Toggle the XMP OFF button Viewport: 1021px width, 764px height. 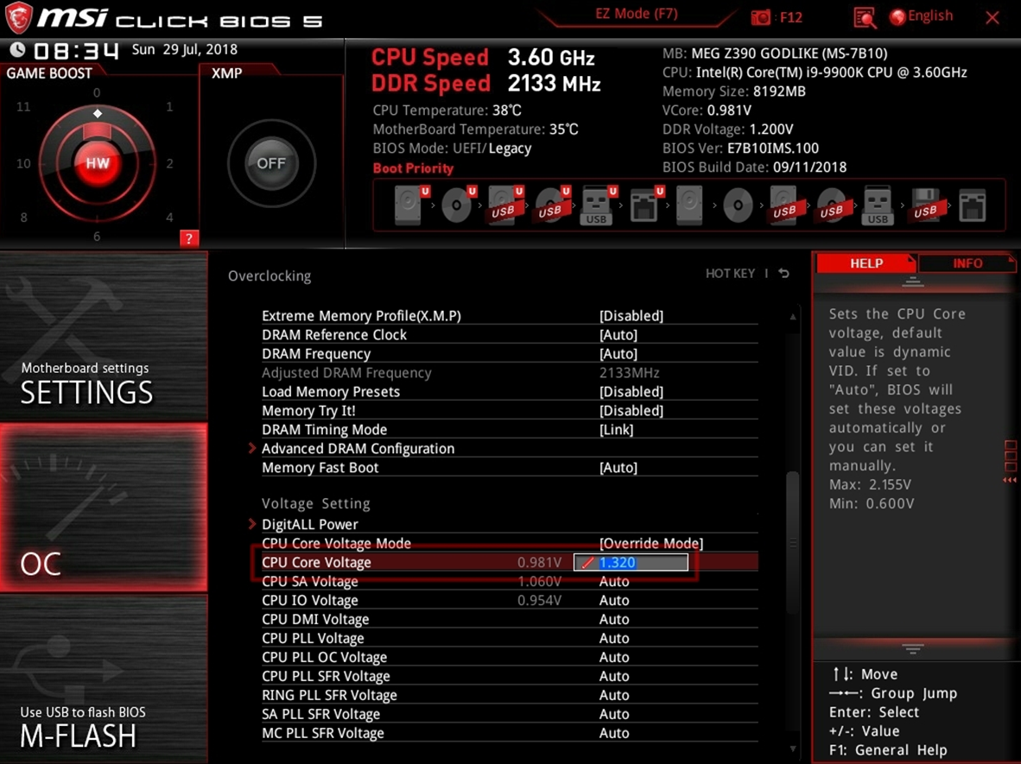coord(271,162)
